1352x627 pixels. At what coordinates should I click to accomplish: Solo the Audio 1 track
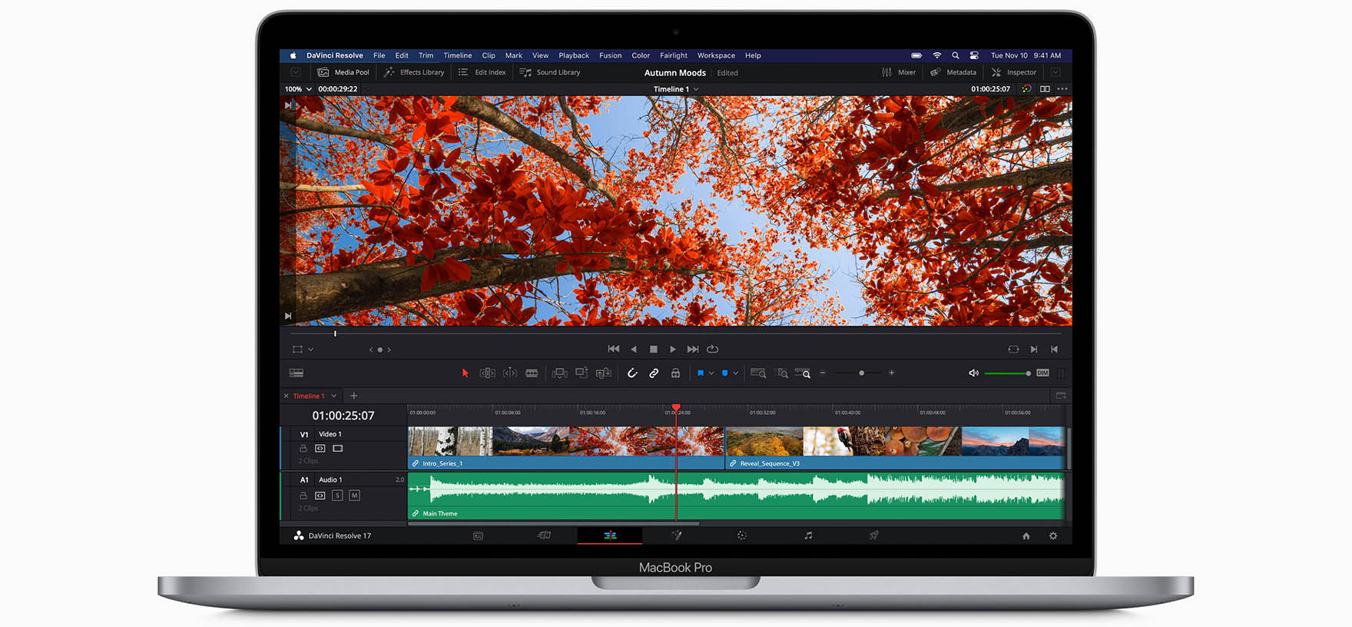(337, 496)
